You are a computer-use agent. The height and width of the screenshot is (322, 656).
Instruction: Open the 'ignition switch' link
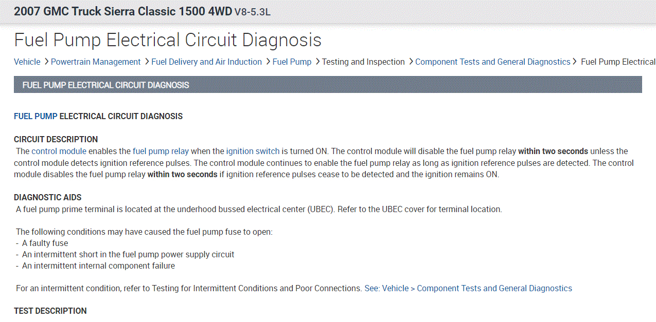(x=253, y=151)
